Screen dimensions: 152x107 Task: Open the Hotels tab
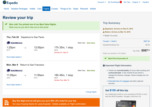(x=32, y=9)
